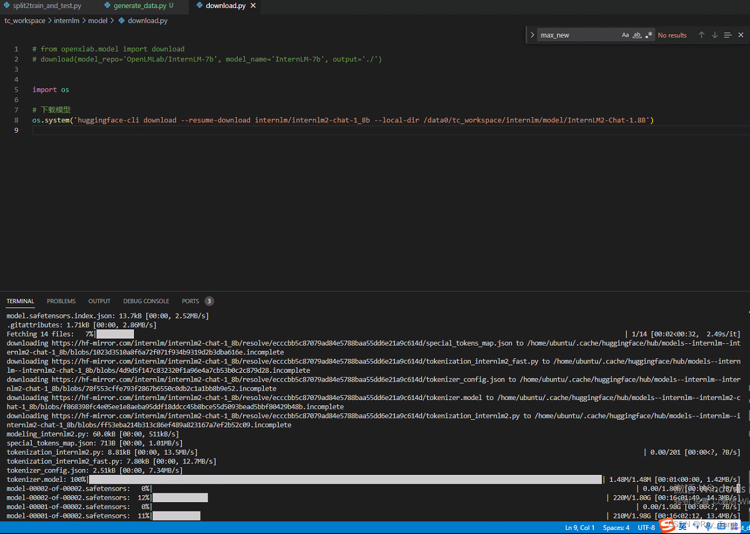The image size is (750, 534).
Task: Toggle Find in Selection icon
Action: point(728,35)
